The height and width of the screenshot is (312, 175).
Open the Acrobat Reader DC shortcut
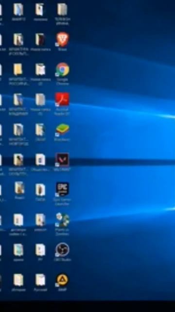click(x=62, y=99)
